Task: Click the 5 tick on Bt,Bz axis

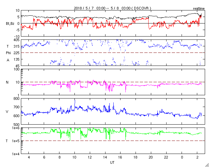Action: [18, 17]
